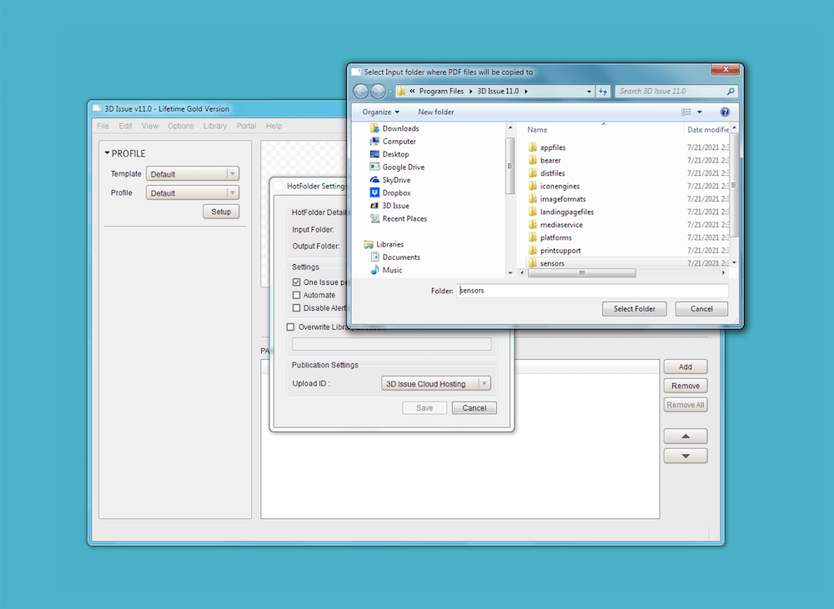The width and height of the screenshot is (834, 609).
Task: Open the View menu in 3D Issue
Action: (x=149, y=126)
